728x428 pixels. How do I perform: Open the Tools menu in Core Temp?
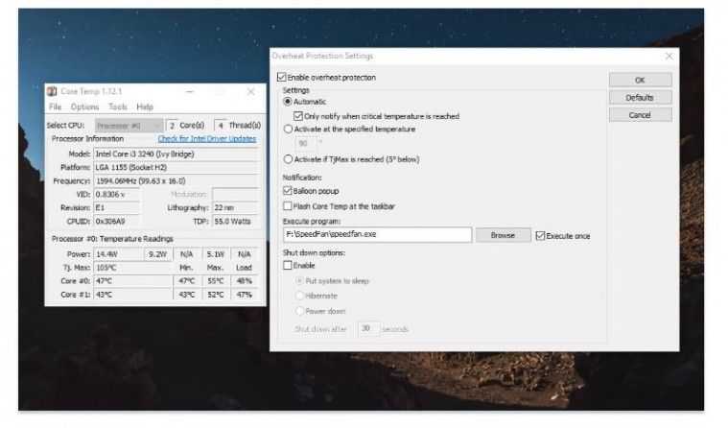pos(117,107)
